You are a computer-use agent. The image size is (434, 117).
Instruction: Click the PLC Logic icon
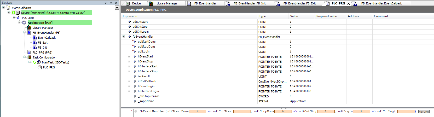pyautogui.click(x=19, y=18)
